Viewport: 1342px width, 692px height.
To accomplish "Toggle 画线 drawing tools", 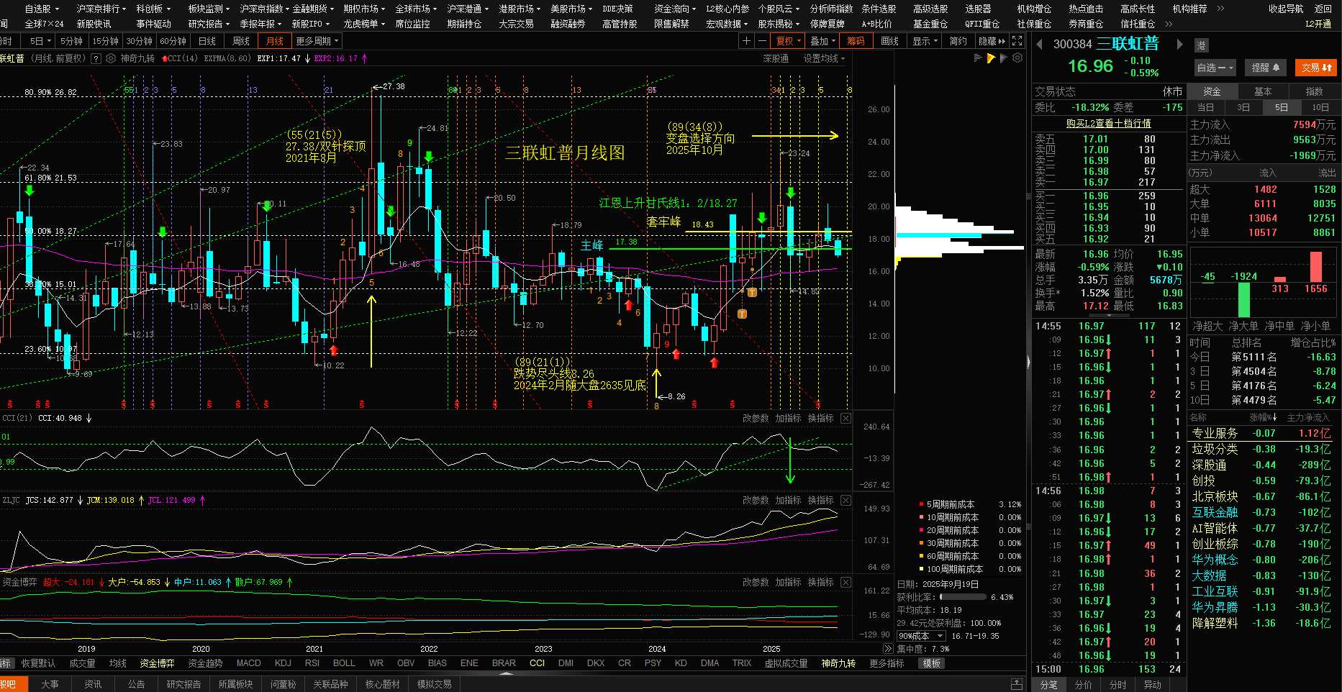I will [x=890, y=41].
